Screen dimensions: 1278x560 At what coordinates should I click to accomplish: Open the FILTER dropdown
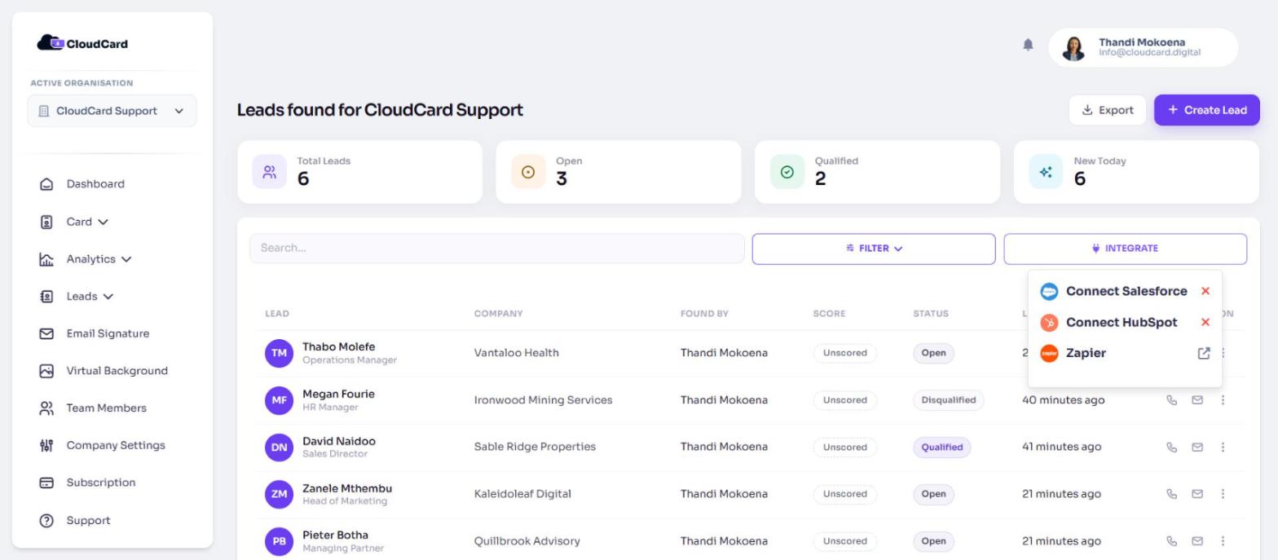[874, 249]
